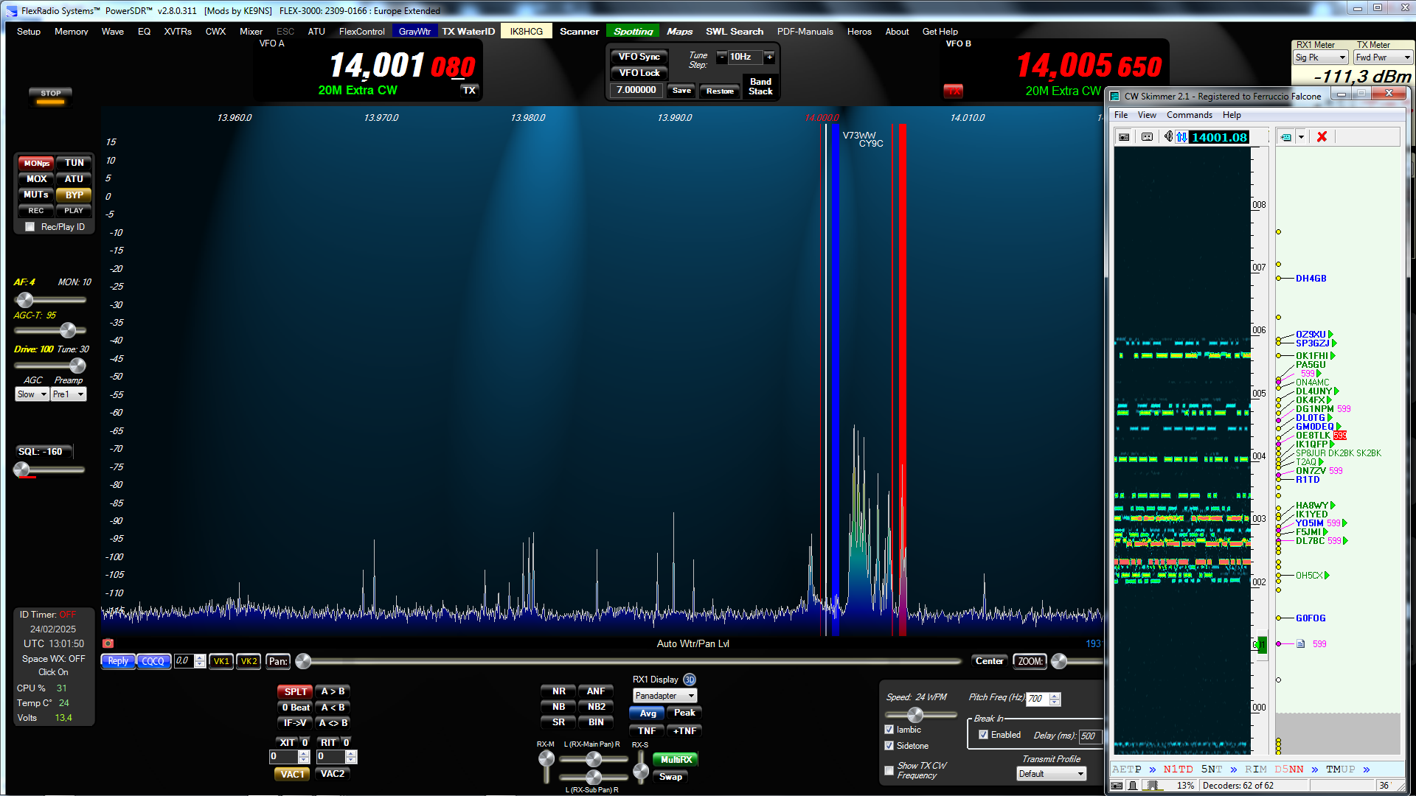Click the green arrow next to HA8WY
Image resolution: width=1416 pixels, height=796 pixels.
pos(1332,506)
